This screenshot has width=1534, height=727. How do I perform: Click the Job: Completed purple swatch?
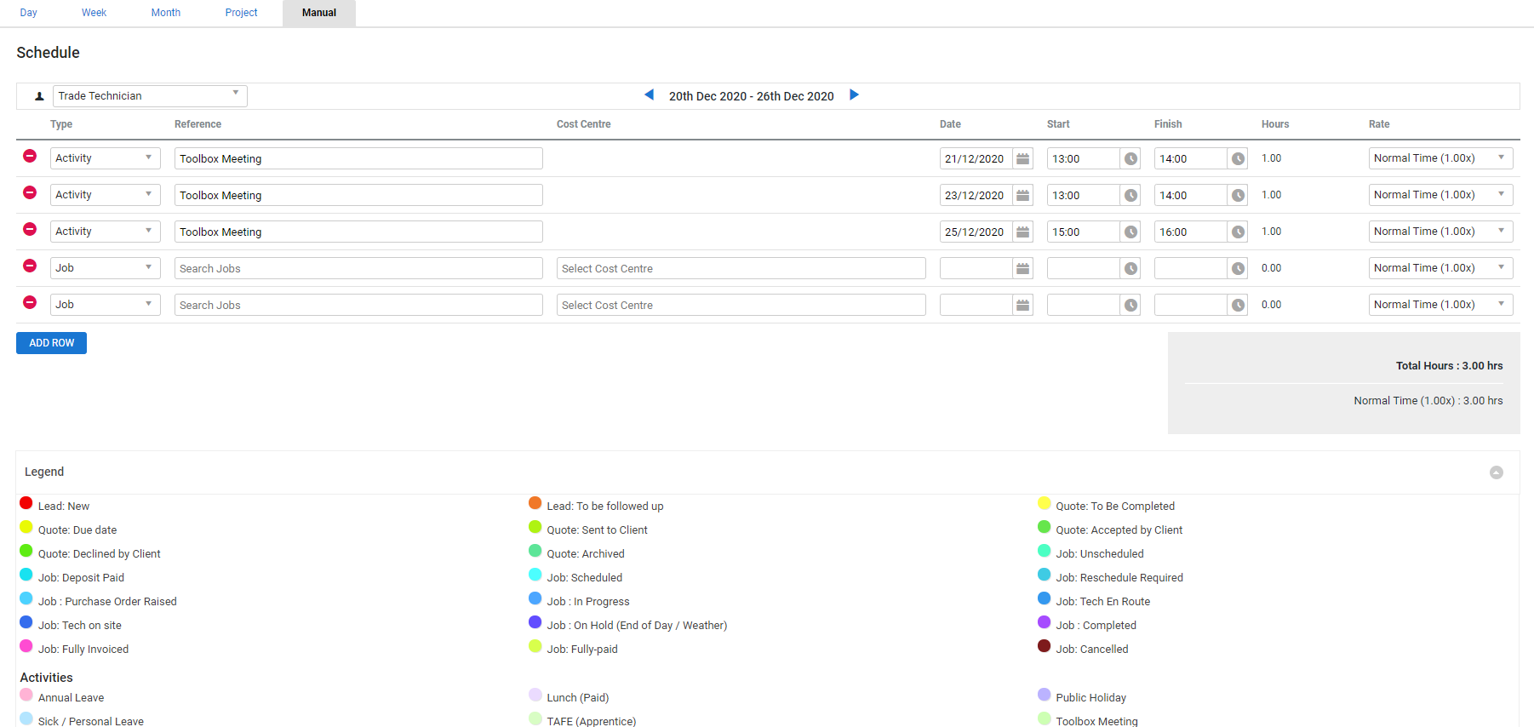pyautogui.click(x=1044, y=622)
